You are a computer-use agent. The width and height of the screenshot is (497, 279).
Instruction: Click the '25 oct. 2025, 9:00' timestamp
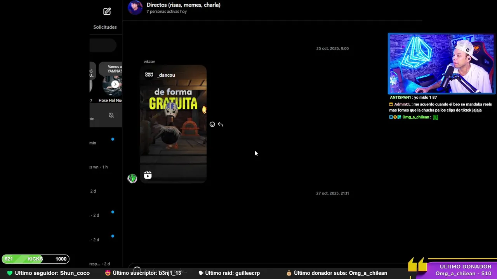332,48
